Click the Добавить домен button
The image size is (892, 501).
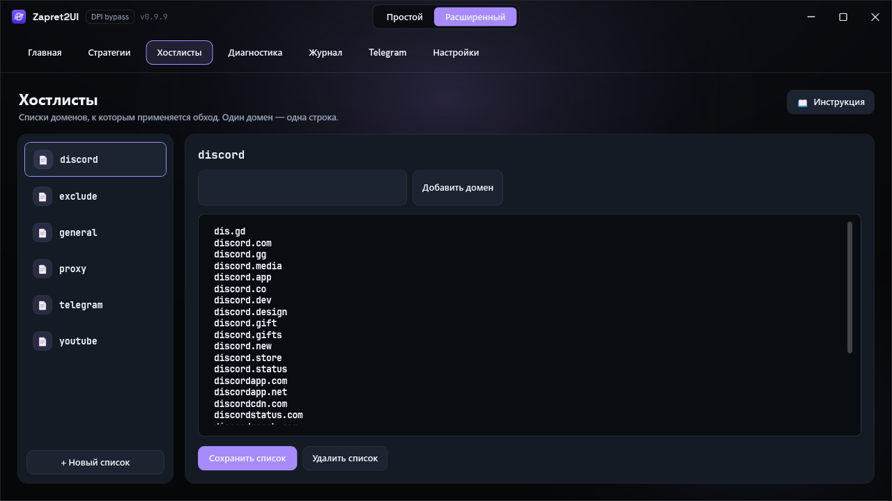pyautogui.click(x=458, y=188)
